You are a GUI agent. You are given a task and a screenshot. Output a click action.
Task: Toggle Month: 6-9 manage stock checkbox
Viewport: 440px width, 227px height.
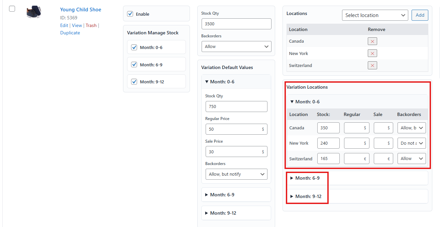tap(134, 64)
